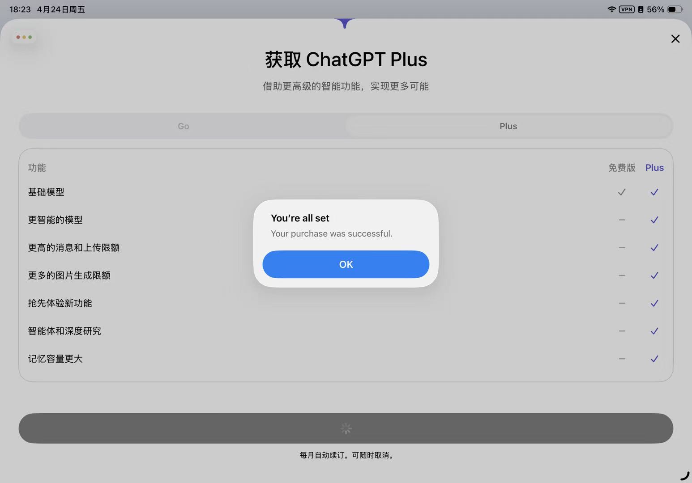This screenshot has width=692, height=483.
Task: Close the ChatGPT Plus upgrade sheet
Action: click(x=675, y=39)
